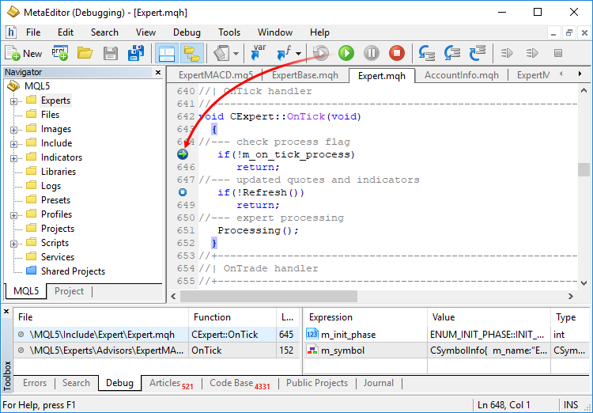Click the Open folder toolbar icon

click(85, 53)
